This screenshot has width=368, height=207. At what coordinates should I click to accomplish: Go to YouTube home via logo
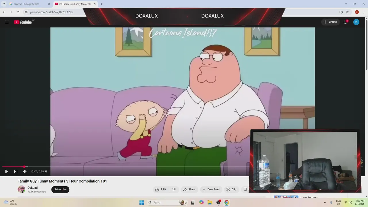23,22
